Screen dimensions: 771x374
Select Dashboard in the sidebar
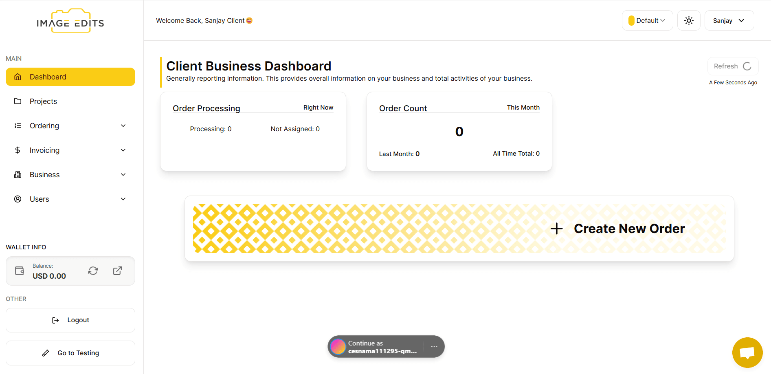[70, 77]
